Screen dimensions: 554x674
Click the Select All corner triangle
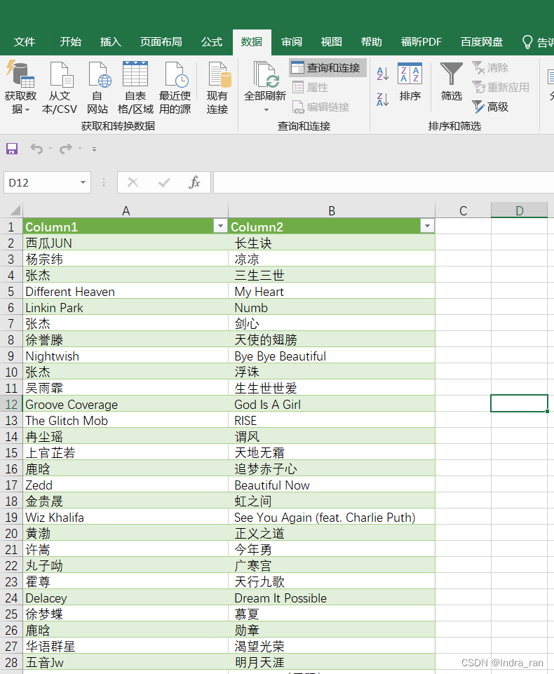15,210
